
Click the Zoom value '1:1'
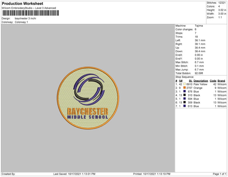[220, 18]
